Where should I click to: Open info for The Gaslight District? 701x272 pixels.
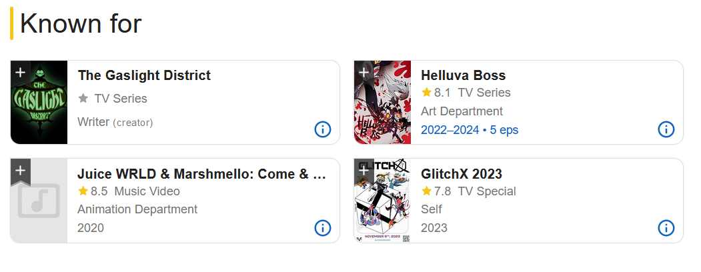(x=322, y=129)
